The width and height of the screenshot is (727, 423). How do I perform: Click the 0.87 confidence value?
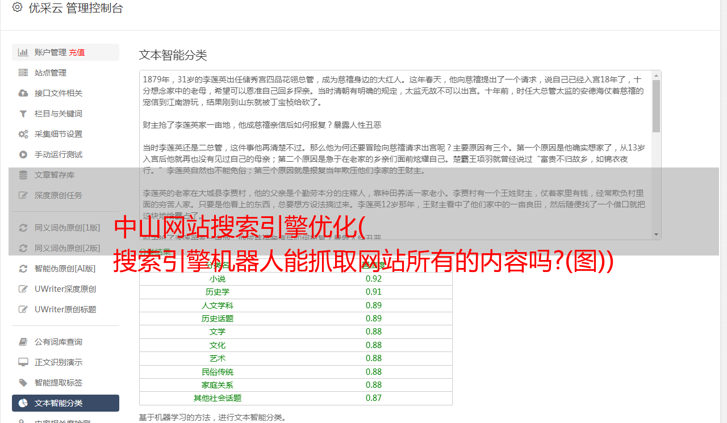[x=374, y=398]
